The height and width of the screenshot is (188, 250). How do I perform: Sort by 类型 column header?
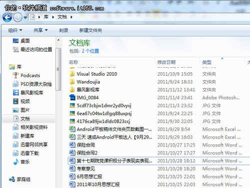coord(207,62)
